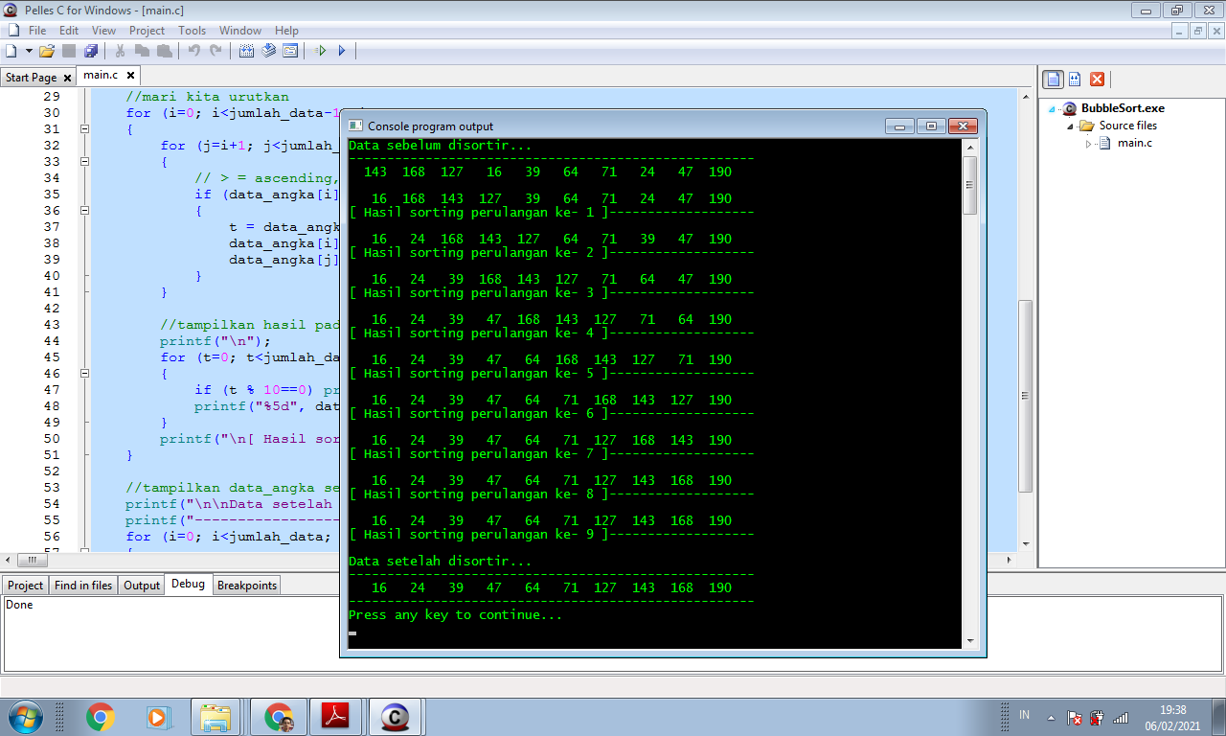The height and width of the screenshot is (736, 1226).
Task: Click the Compile toolbar icon
Action: [246, 51]
